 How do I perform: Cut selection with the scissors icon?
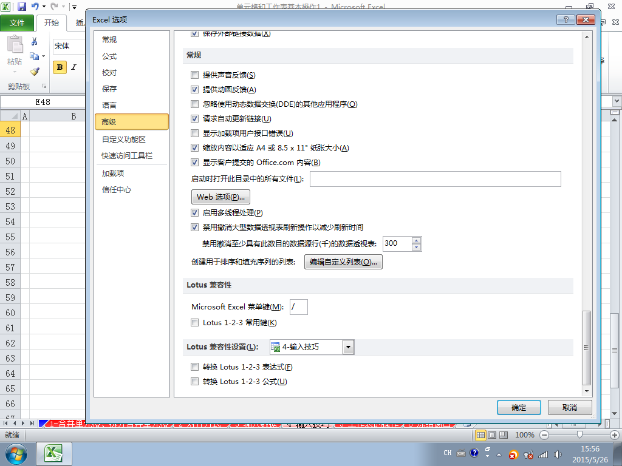click(x=35, y=41)
